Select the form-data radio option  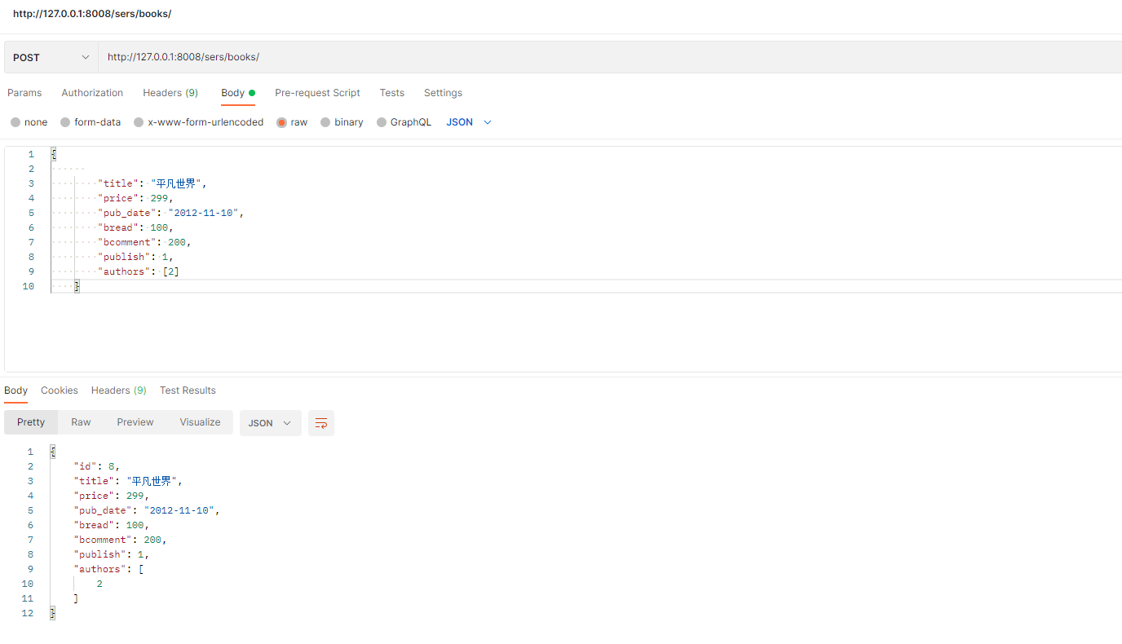tap(65, 122)
